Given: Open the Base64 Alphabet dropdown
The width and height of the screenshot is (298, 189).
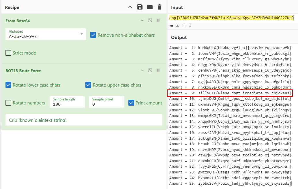Looking at the screenshot, I should (x=46, y=34).
